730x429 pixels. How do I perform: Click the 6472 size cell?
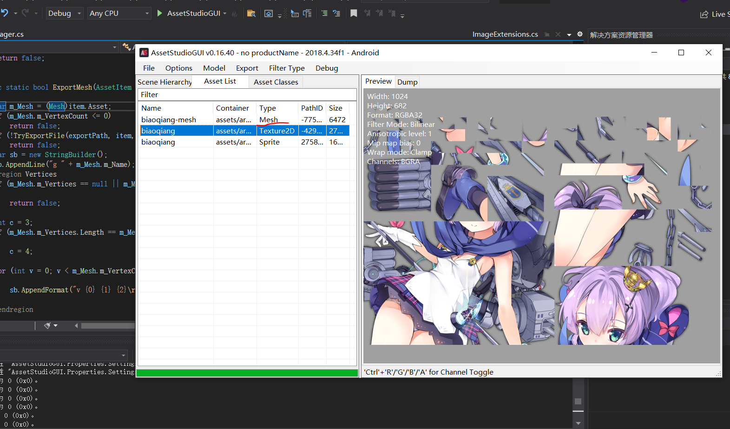coord(337,120)
